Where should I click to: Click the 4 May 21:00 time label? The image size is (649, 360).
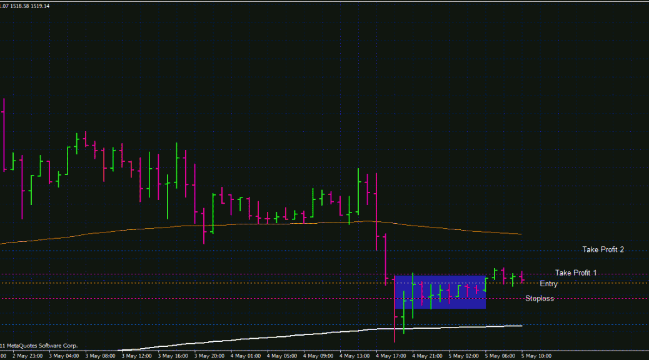[x=427, y=356]
